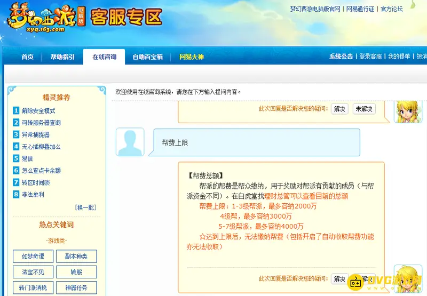This screenshot has height=296, width=427.
Task: Click number 5 icon beside 易信
Action: (16, 158)
